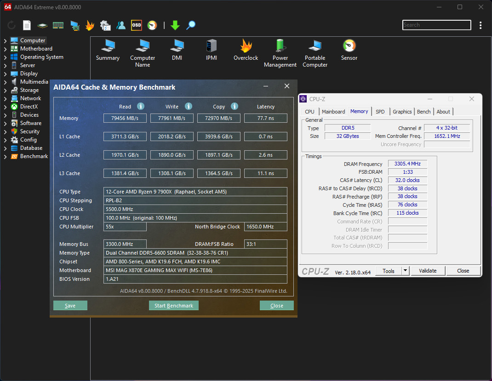Click the flame stability test toolbar icon
This screenshot has width=492, height=381.
pyautogui.click(x=90, y=25)
